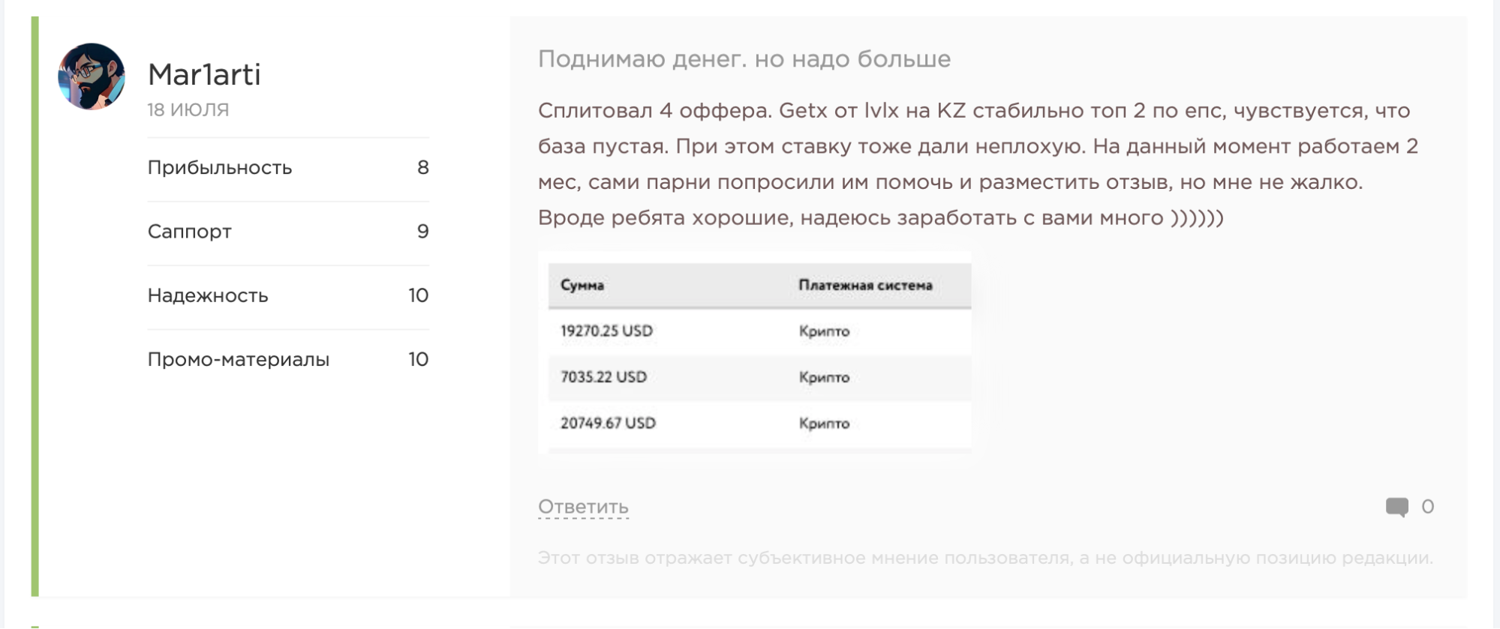Viewport: 1500px width, 629px height.
Task: Click the 19270.25 USD amount
Action: coord(606,331)
